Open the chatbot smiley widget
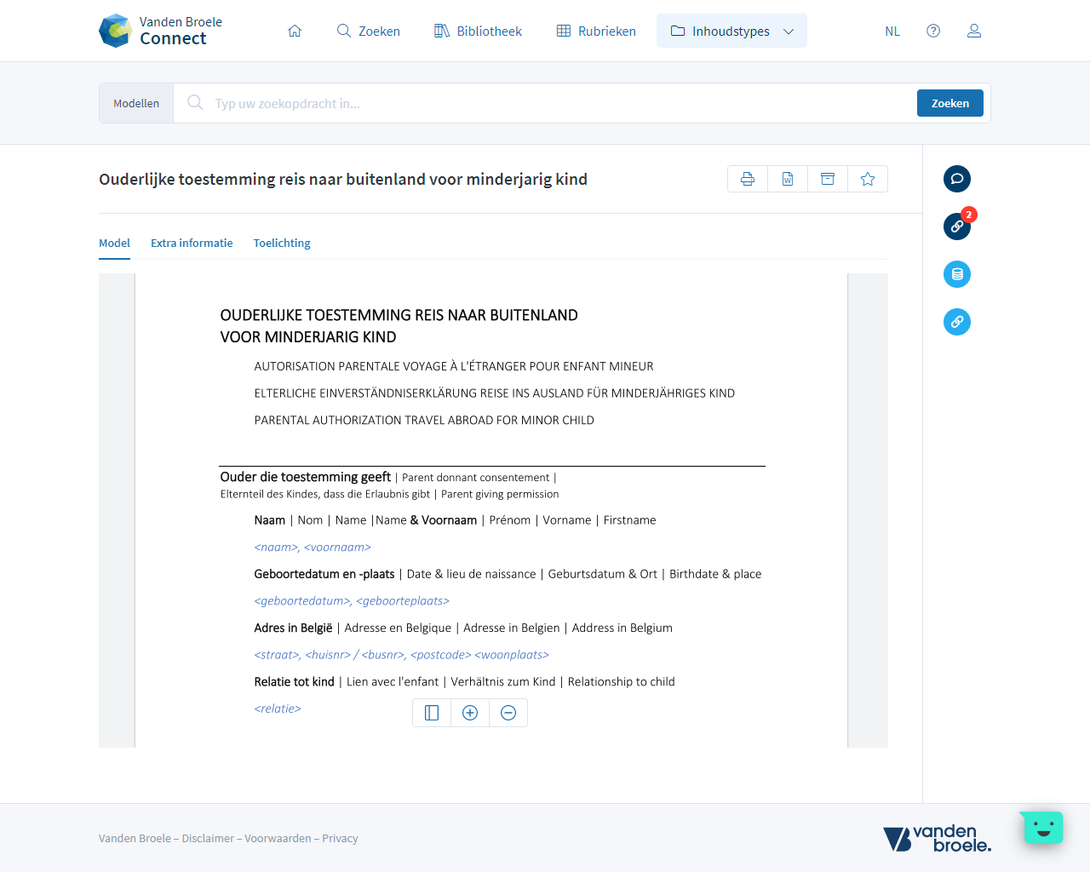The image size is (1090, 872). pyautogui.click(x=1042, y=827)
